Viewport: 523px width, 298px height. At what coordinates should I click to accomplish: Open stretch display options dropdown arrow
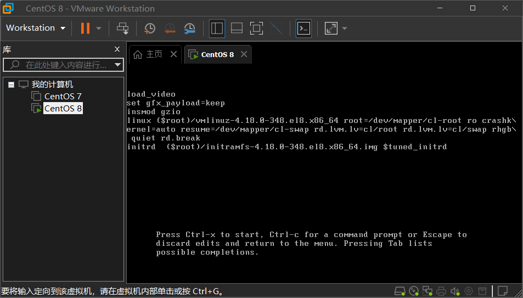(345, 29)
